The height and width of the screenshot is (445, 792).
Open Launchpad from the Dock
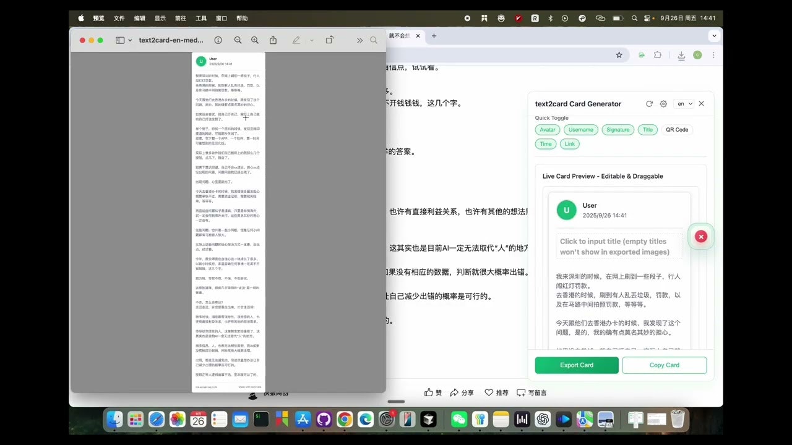pyautogui.click(x=136, y=420)
